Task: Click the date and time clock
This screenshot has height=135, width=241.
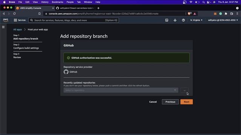Action: (228, 2)
